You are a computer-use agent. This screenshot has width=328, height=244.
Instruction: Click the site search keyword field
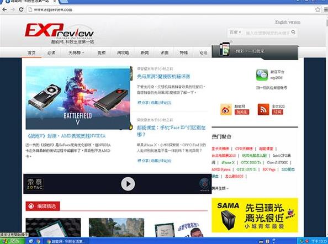point(267,33)
